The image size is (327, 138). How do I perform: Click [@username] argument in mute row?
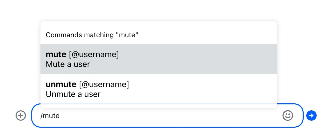point(94,55)
